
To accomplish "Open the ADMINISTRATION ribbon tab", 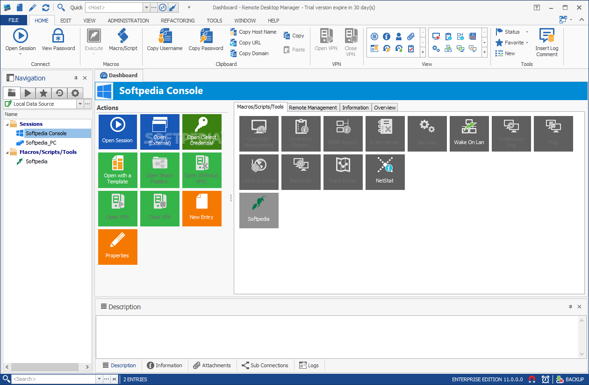I will point(128,20).
